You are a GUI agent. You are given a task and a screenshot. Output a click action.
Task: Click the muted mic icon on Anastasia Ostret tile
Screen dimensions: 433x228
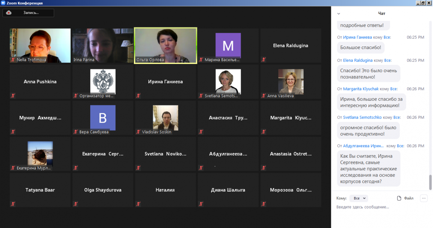(264, 168)
